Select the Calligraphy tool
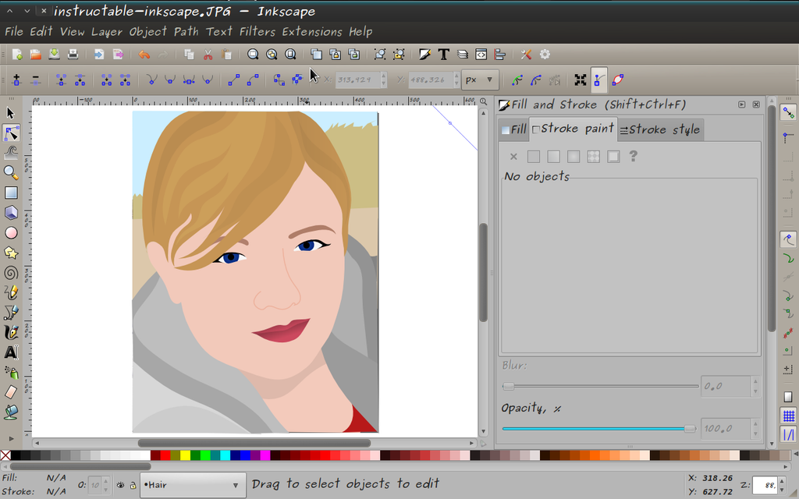 [11, 332]
